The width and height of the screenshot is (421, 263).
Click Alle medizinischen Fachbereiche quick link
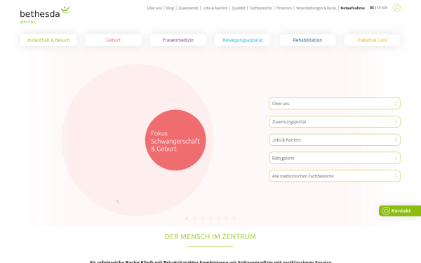coord(335,176)
